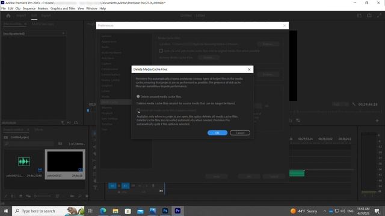Open Auto Save category in Preferences

pos(108,58)
